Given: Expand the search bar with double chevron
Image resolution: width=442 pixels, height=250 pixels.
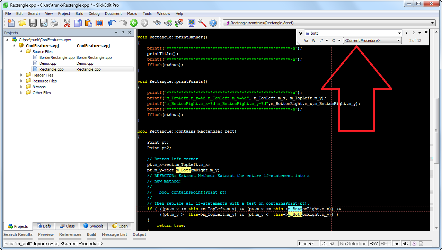Looking at the screenshot, I should (300, 33).
